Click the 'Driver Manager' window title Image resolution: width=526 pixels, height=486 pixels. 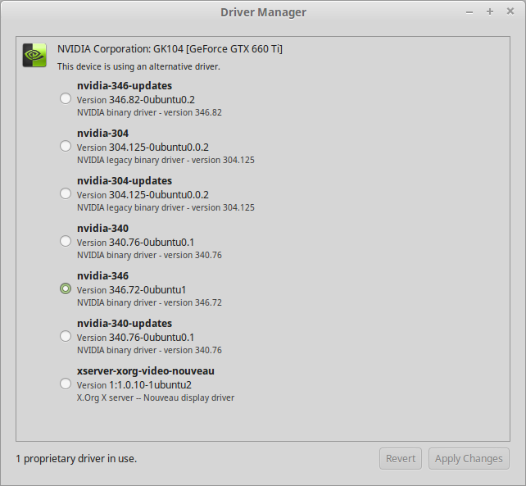(x=263, y=12)
